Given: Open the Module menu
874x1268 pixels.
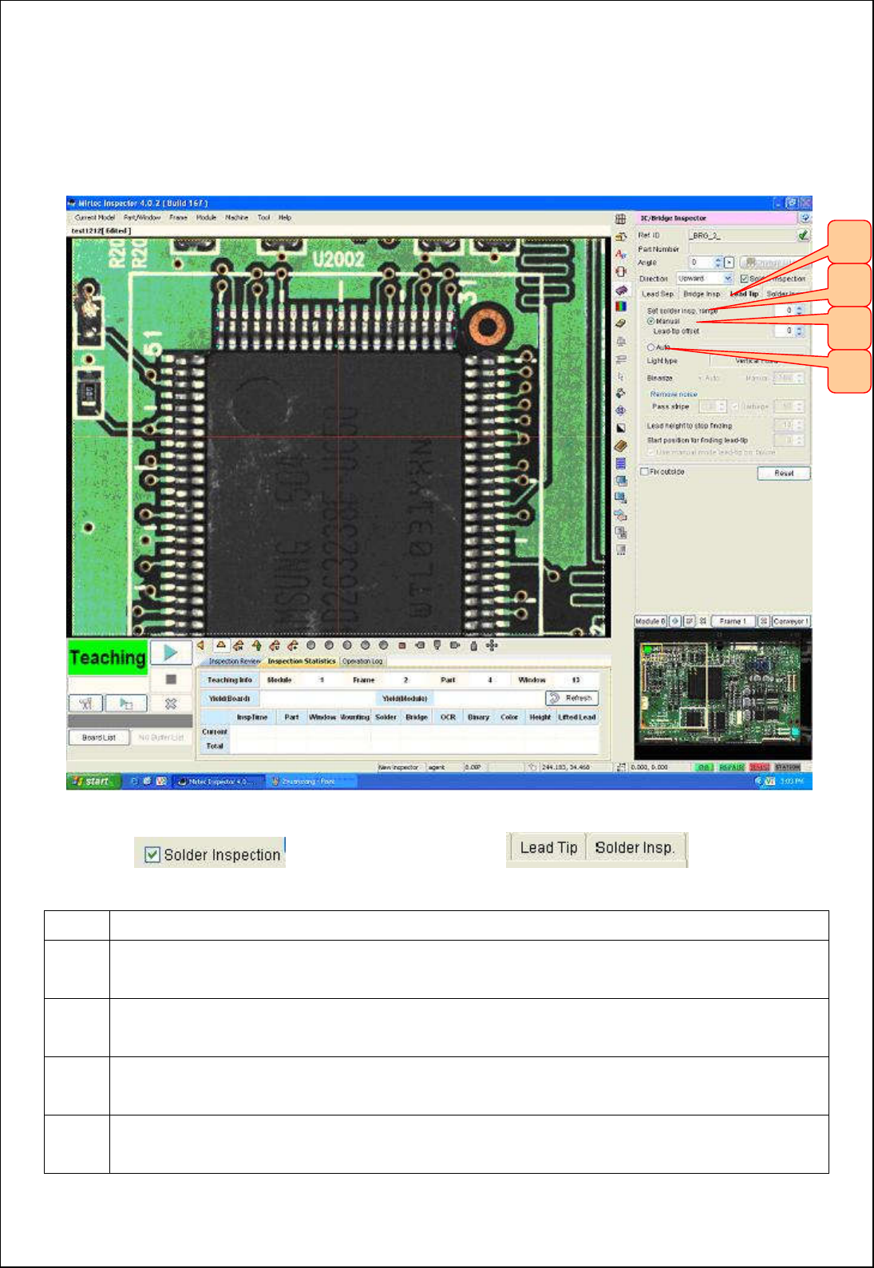Looking at the screenshot, I should [206, 217].
